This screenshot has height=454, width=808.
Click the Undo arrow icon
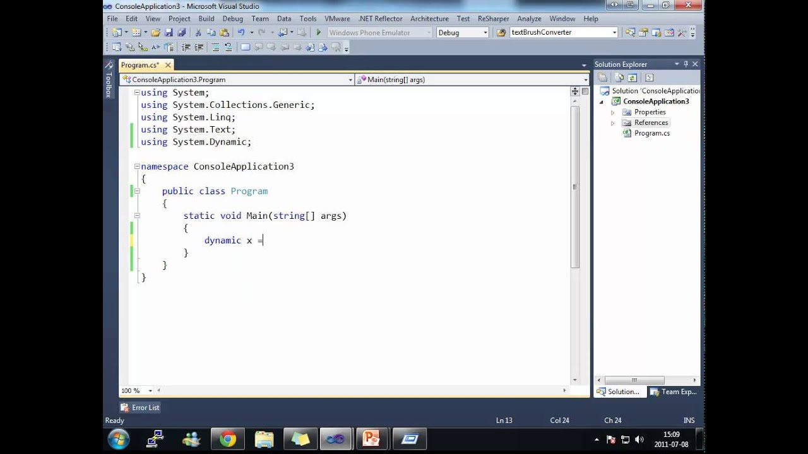pyautogui.click(x=241, y=32)
